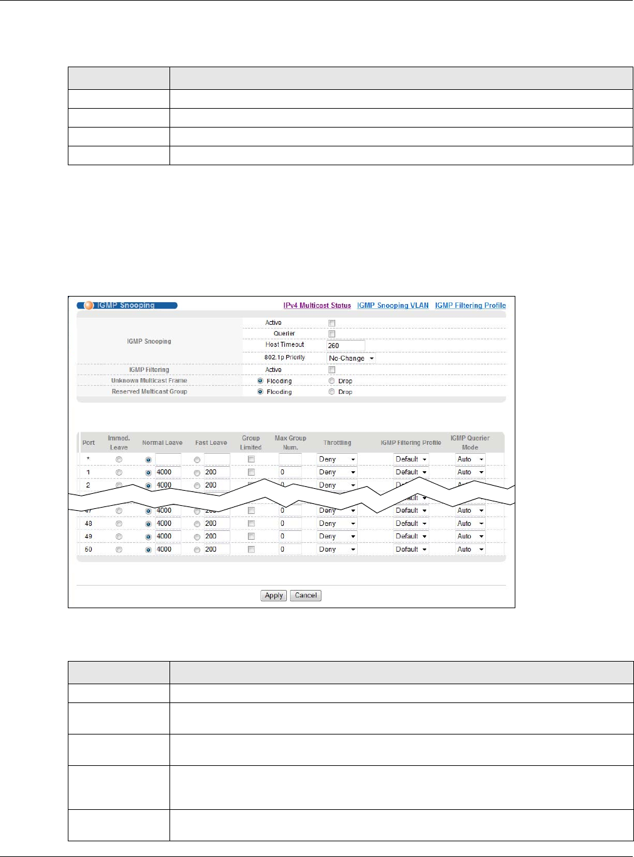Image resolution: width=634 pixels, height=857 pixels.
Task: Select Normal Leave radio for port 50
Action: point(148,550)
